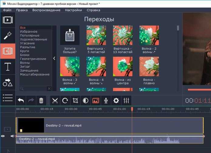Delete selected clip with trash icon
Image resolution: width=211 pixels, height=153 pixels.
[41, 101]
